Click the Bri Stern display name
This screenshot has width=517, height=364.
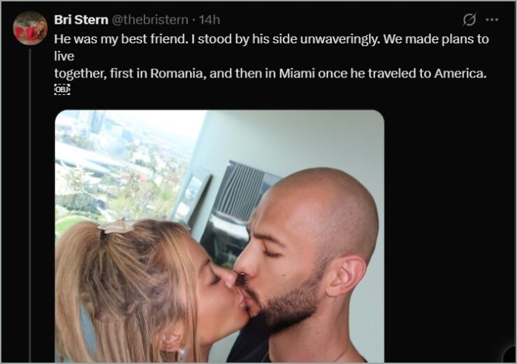(81, 20)
